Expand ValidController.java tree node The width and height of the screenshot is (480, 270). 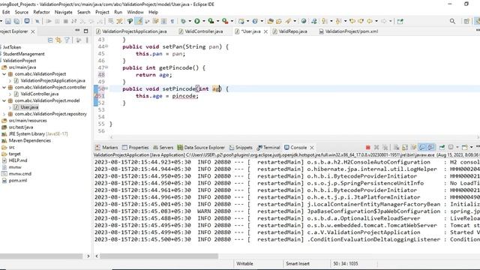tap(10, 94)
